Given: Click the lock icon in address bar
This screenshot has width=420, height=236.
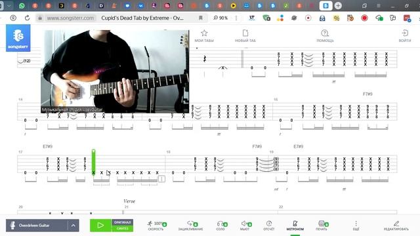Looking at the screenshot, I should coord(40,18).
